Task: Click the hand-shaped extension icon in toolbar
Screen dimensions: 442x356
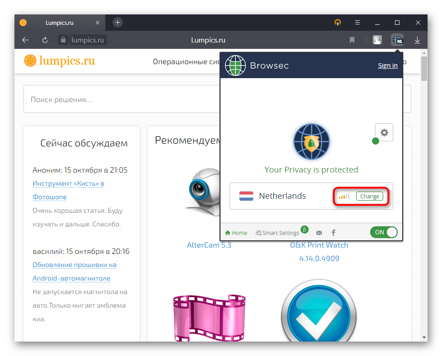Action: [377, 40]
